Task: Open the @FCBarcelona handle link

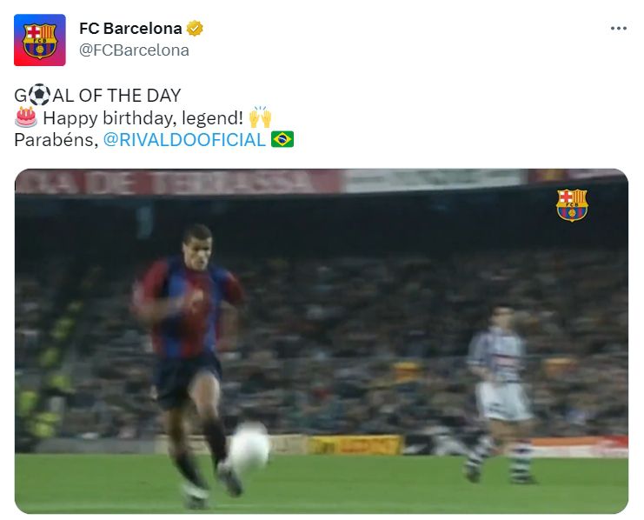Action: (134, 50)
